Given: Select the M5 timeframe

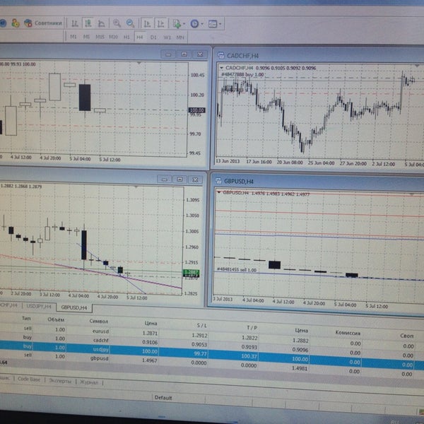Looking at the screenshot, I should tap(86, 37).
